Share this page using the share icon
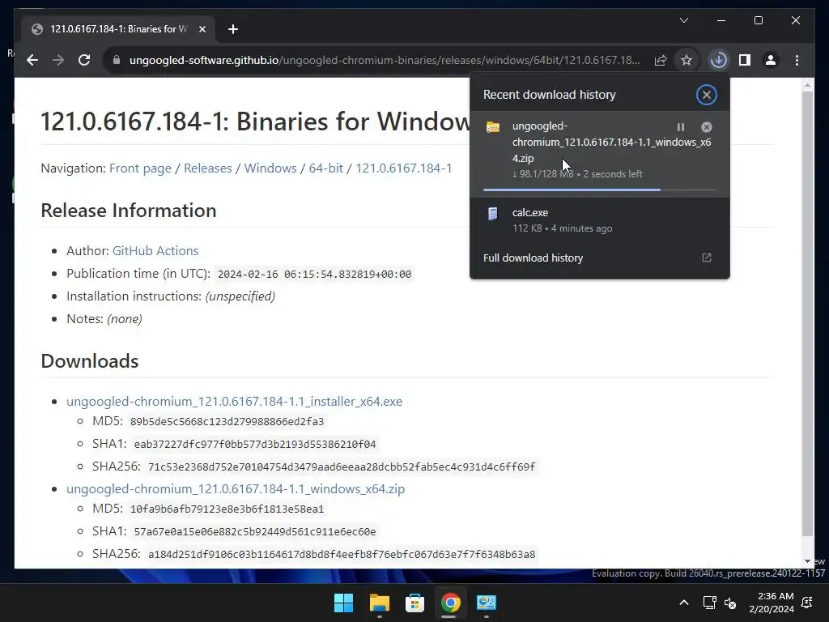 click(661, 60)
